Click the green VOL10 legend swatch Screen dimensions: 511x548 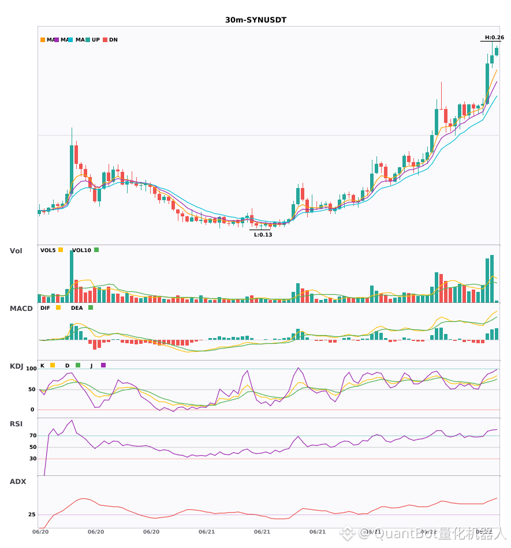click(96, 250)
